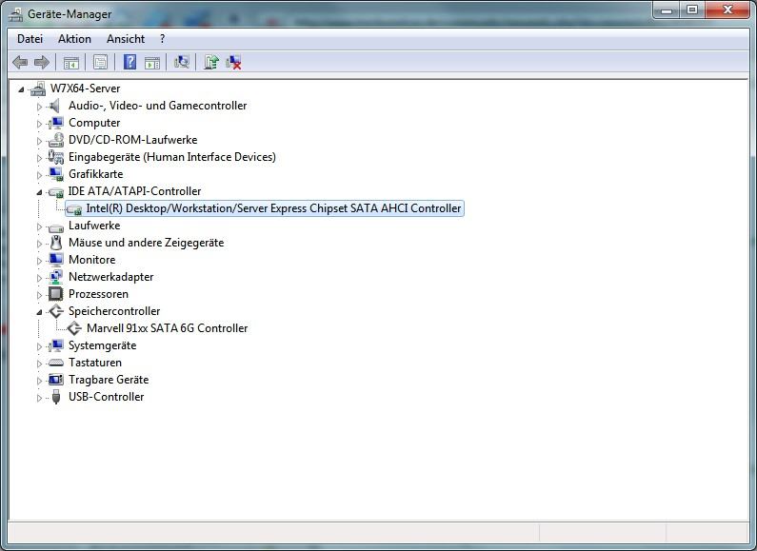Click the mouse icon for Zeigegeräte
This screenshot has height=551, width=757.
click(56, 243)
